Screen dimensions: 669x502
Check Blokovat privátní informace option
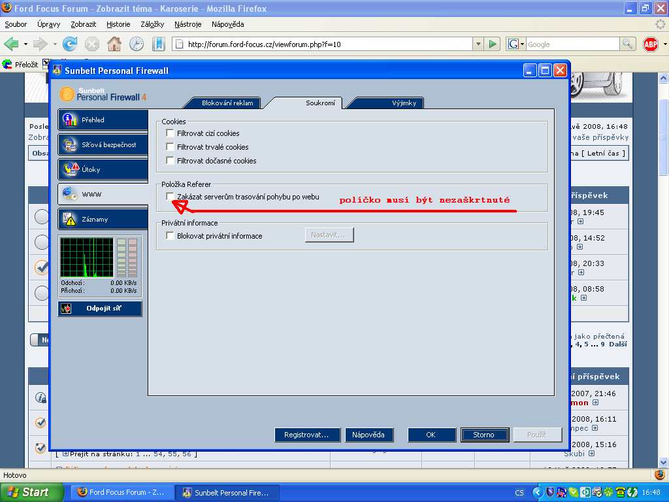coord(171,236)
